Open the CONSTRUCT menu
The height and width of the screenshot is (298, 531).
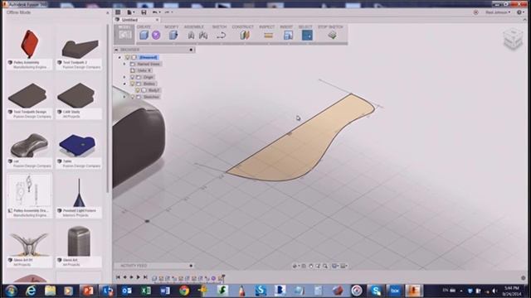pos(243,26)
